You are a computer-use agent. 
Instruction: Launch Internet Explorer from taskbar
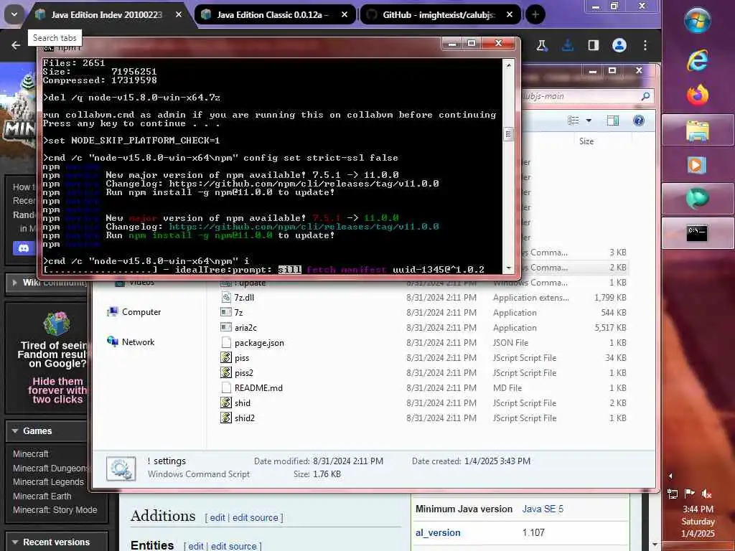pyautogui.click(x=698, y=61)
